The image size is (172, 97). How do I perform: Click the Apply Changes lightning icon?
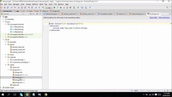point(58,8)
